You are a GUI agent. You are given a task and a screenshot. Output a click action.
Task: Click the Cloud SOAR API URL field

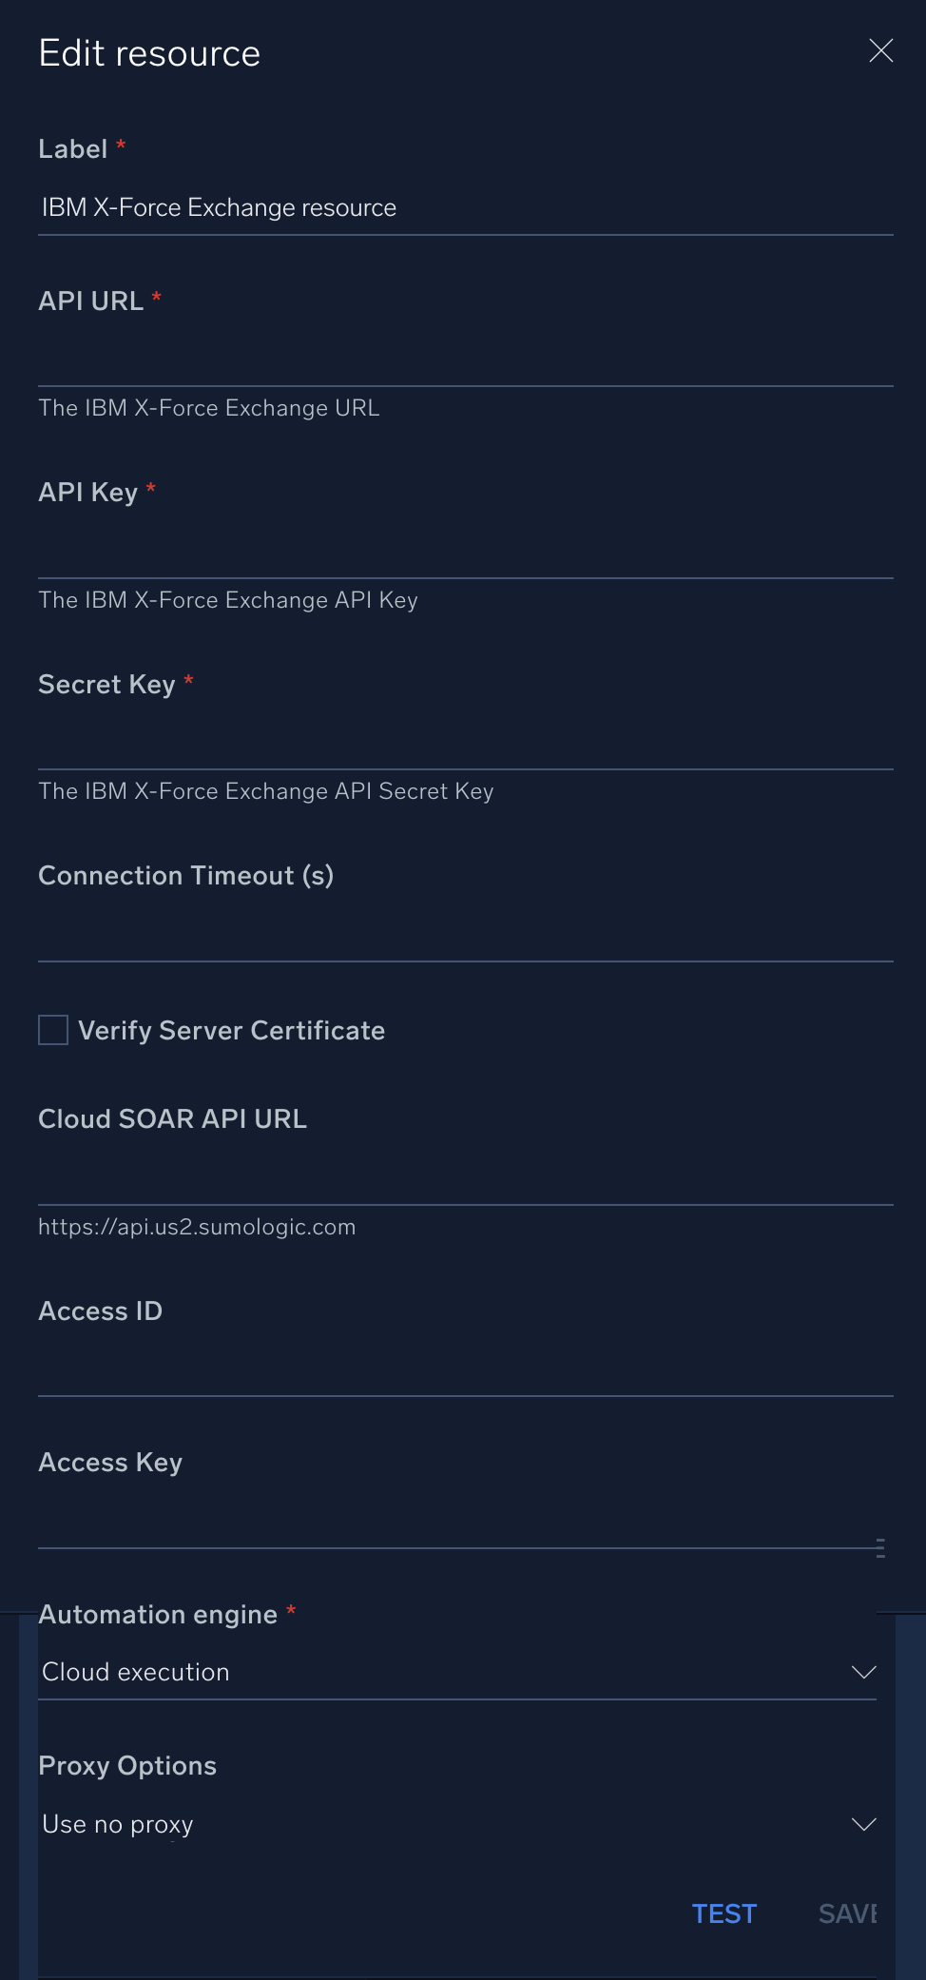466,1184
